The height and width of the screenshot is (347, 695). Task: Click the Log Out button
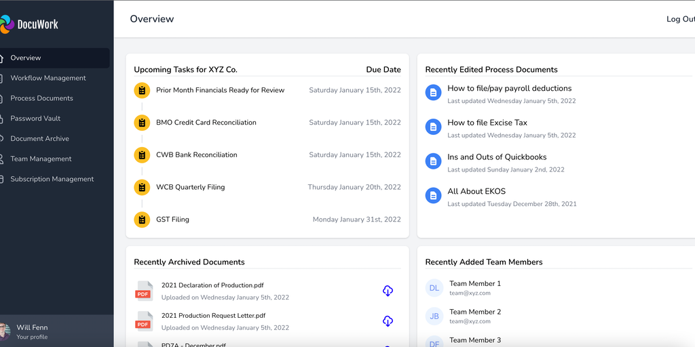pyautogui.click(x=679, y=19)
